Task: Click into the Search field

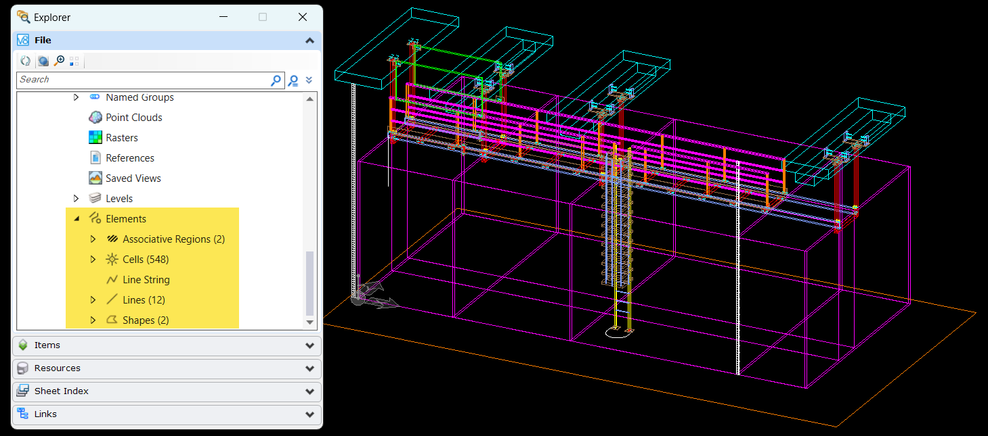Action: tap(142, 80)
